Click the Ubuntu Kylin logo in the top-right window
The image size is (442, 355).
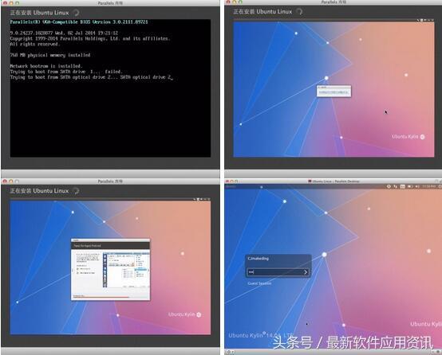408,137
